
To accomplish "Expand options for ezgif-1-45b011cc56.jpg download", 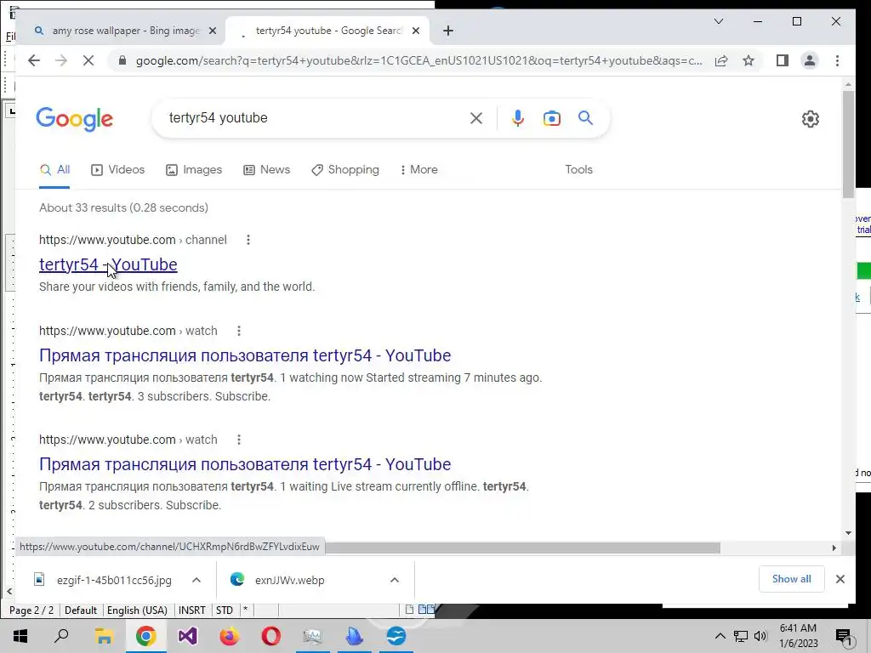I will [196, 580].
